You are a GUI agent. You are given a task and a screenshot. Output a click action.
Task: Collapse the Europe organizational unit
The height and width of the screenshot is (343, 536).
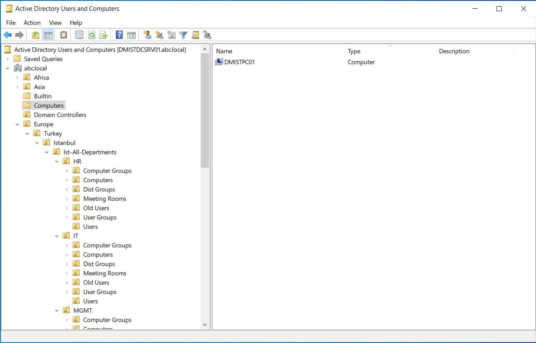coord(17,124)
